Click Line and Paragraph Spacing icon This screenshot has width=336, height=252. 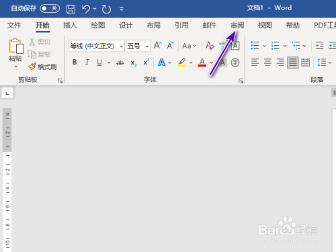coord(322,62)
